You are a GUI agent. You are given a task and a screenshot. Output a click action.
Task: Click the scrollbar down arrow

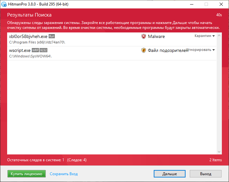click(219, 152)
